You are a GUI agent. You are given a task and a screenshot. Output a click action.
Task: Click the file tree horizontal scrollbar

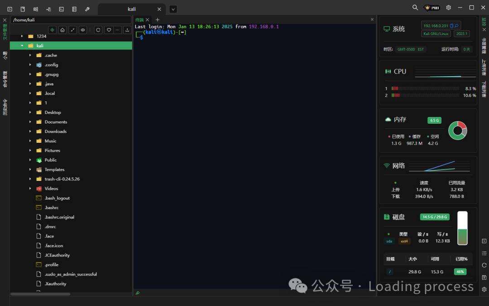pos(41,294)
